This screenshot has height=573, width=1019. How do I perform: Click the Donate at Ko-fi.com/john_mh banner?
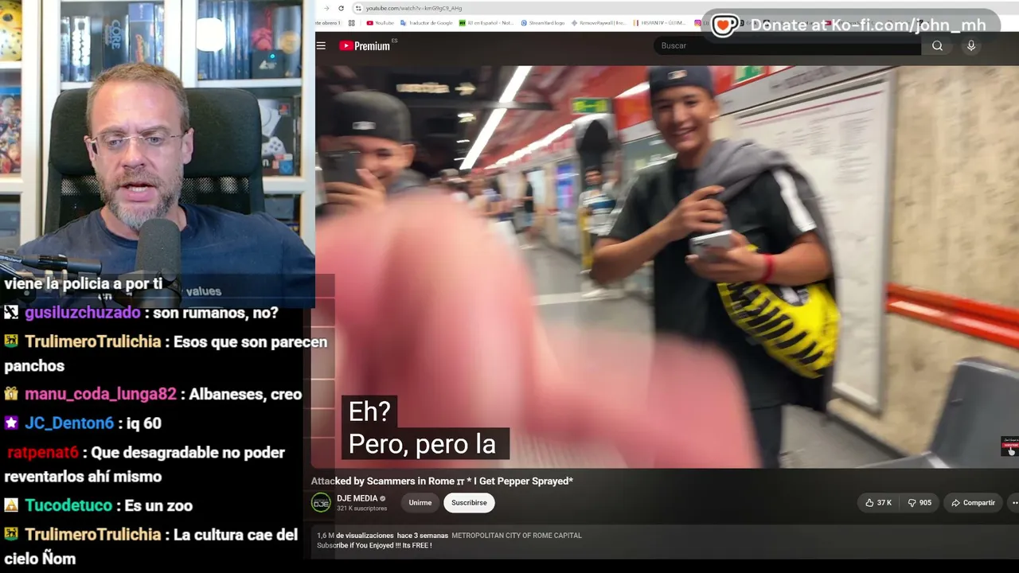click(851, 25)
